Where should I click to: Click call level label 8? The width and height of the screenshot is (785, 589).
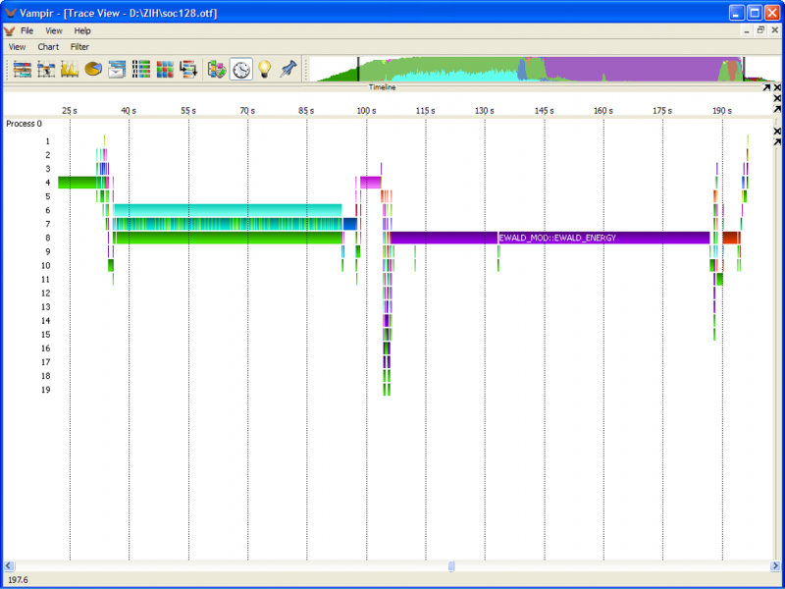tap(48, 238)
